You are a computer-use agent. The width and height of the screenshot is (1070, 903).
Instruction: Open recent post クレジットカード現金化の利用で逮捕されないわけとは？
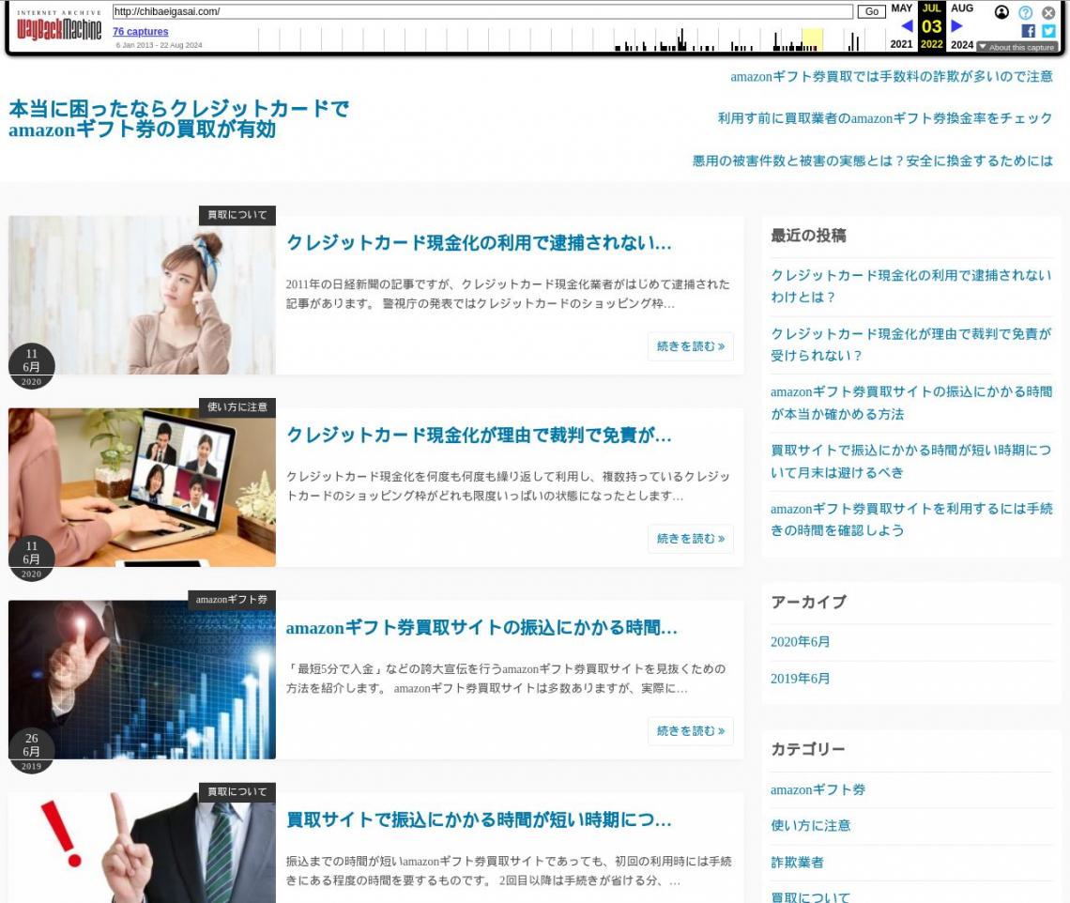[911, 286]
